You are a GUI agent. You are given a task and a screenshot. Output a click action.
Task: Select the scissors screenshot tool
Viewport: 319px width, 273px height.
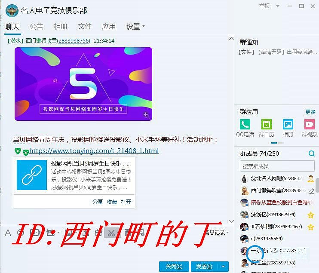tap(111, 233)
